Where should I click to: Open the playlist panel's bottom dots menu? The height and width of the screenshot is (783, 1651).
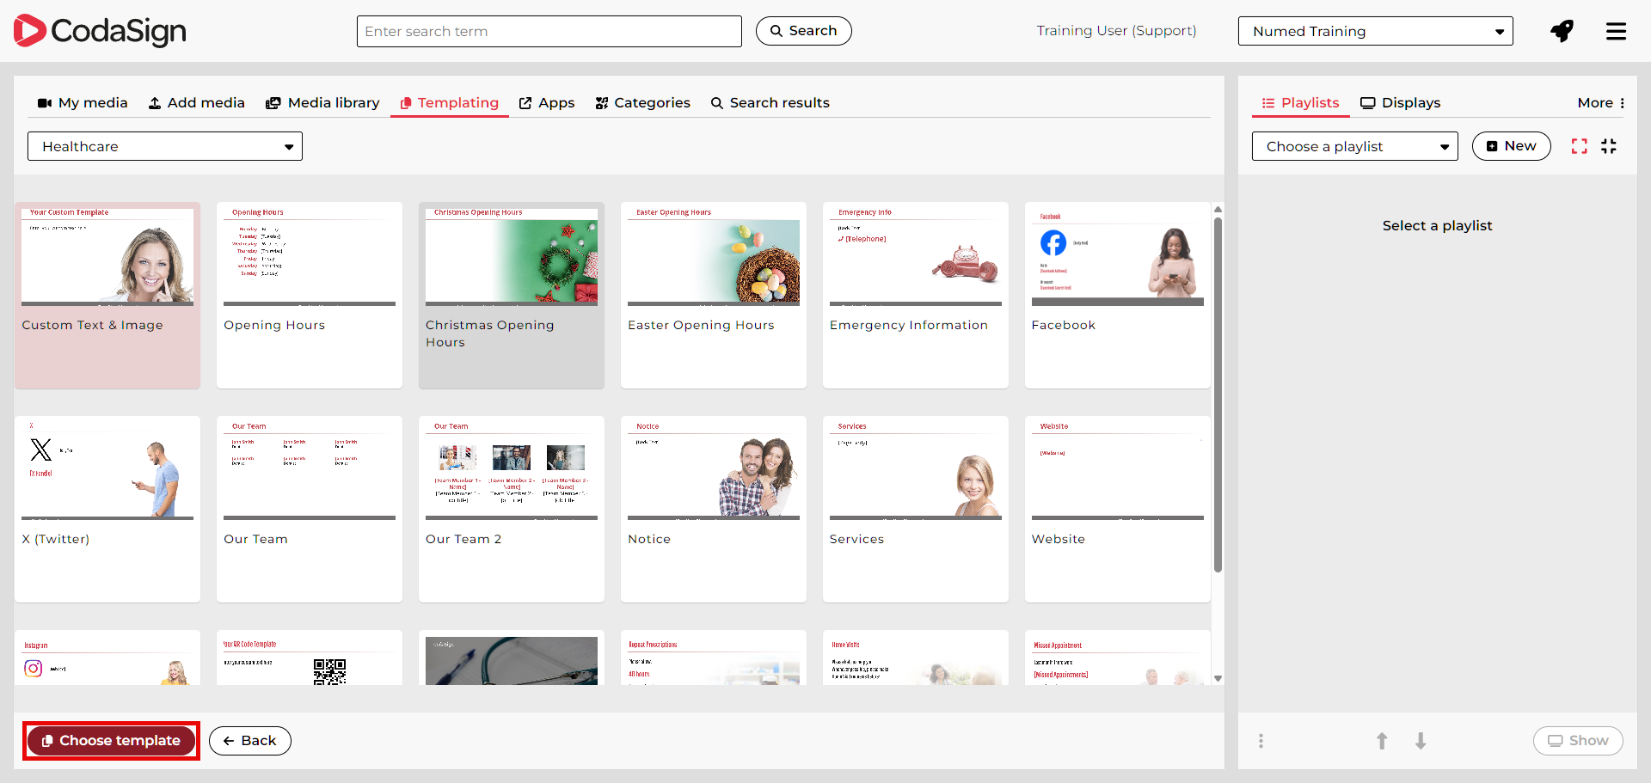(x=1261, y=741)
